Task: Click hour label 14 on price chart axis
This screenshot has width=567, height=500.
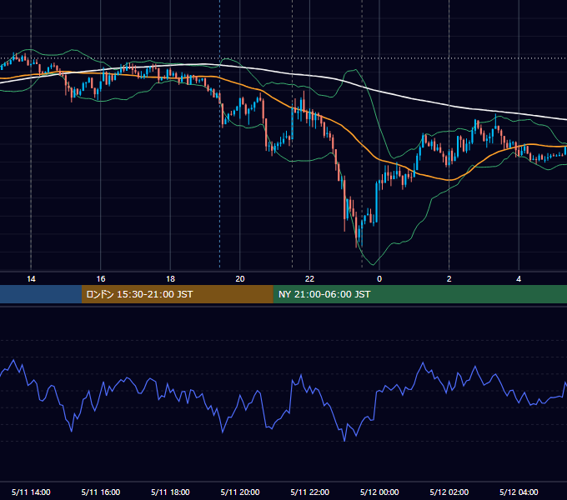Action: click(x=31, y=279)
